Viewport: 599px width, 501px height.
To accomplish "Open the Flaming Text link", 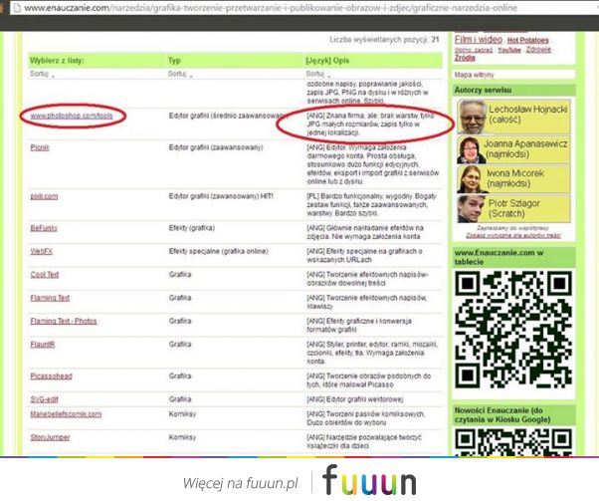I will tap(50, 298).
